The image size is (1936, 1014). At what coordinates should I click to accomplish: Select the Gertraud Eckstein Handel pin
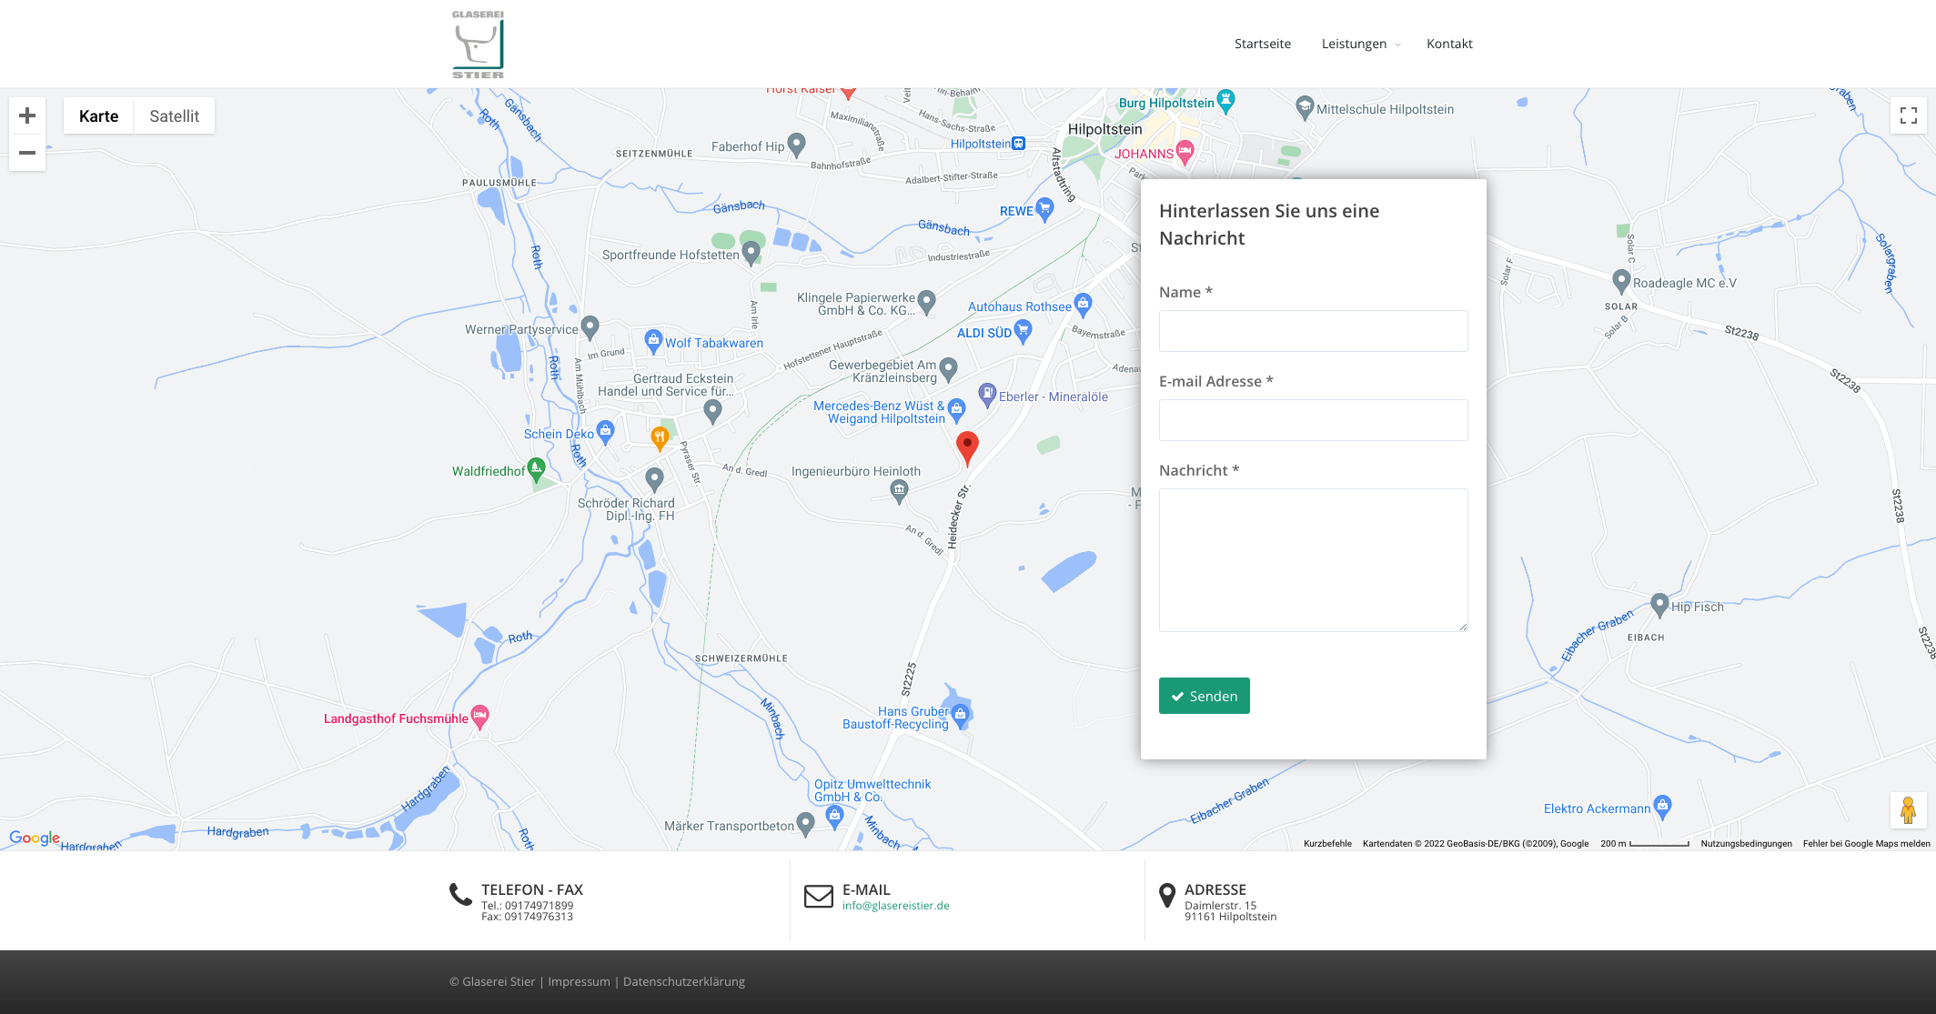pos(712,410)
